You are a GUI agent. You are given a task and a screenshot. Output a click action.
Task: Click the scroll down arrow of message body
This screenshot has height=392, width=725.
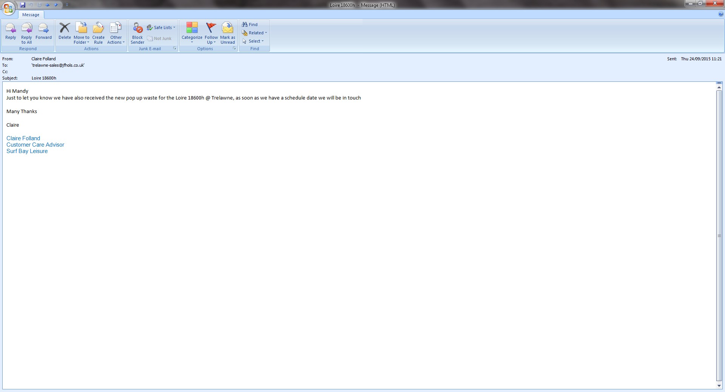(x=719, y=386)
